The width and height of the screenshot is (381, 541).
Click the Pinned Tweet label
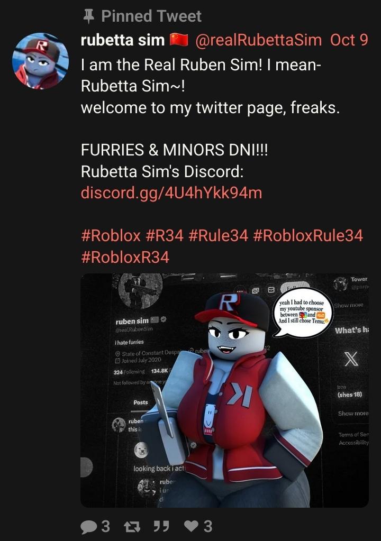point(151,16)
